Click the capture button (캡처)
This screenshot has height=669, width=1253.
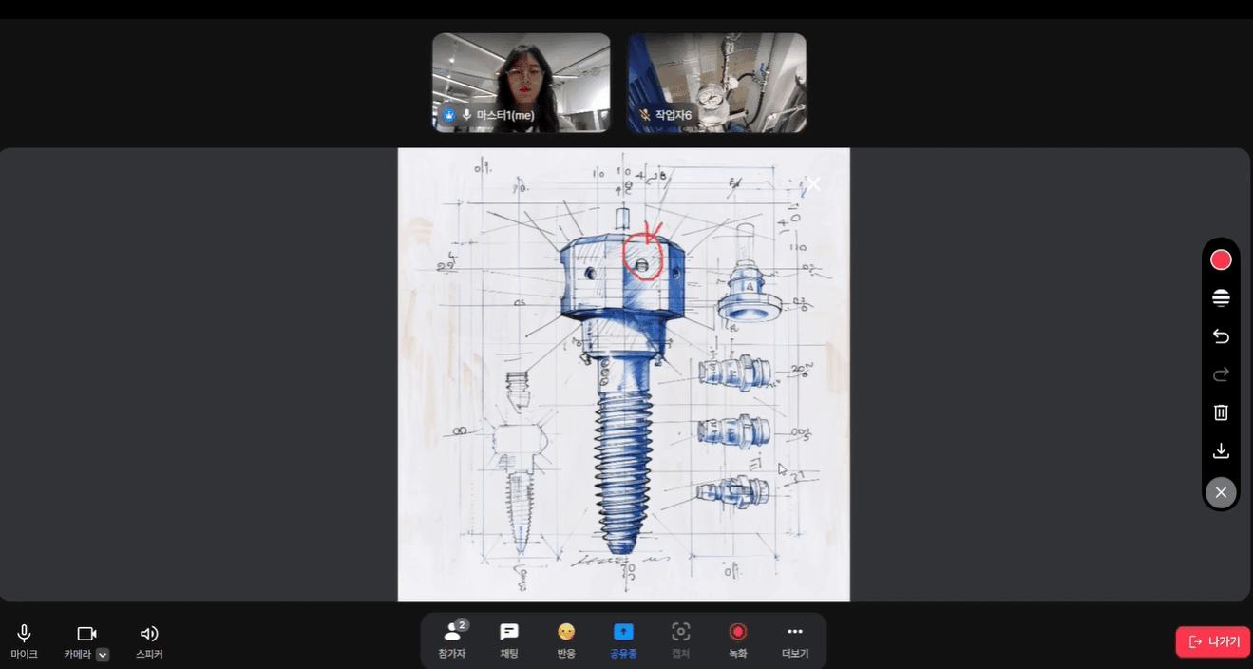coord(680,640)
